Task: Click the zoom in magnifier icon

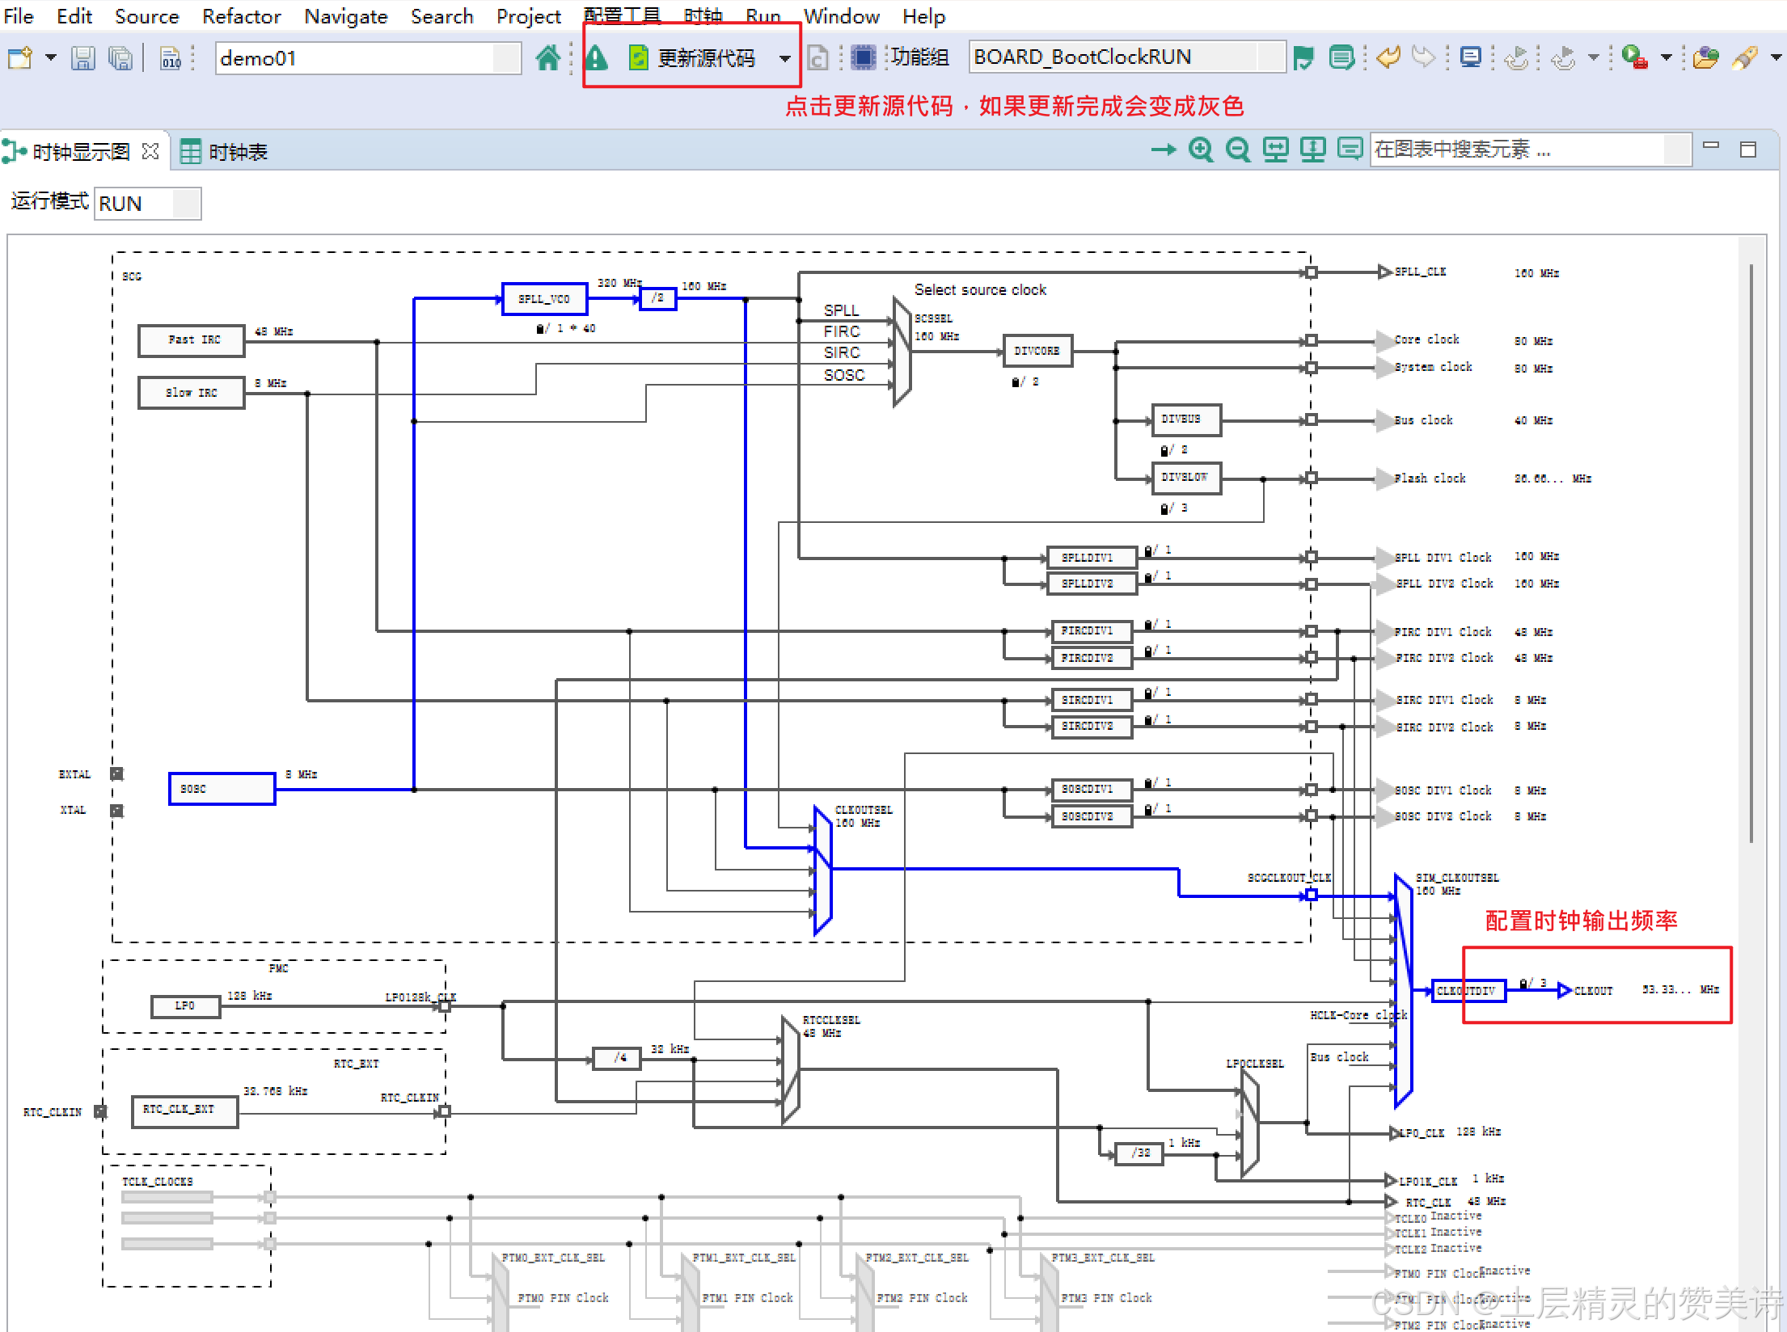Action: (1200, 150)
